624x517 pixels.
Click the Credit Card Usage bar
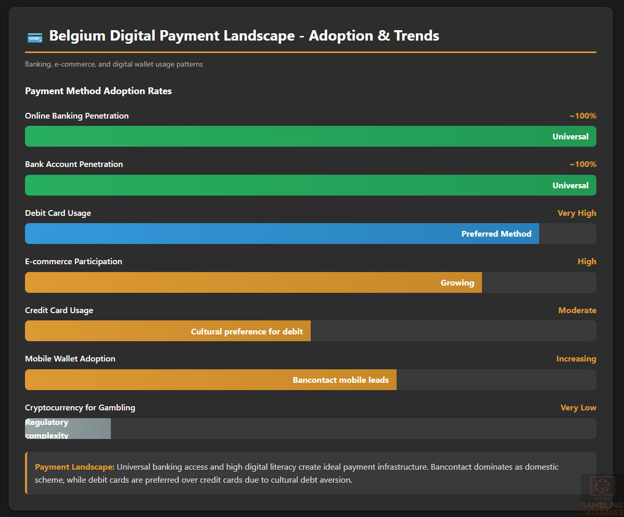168,331
